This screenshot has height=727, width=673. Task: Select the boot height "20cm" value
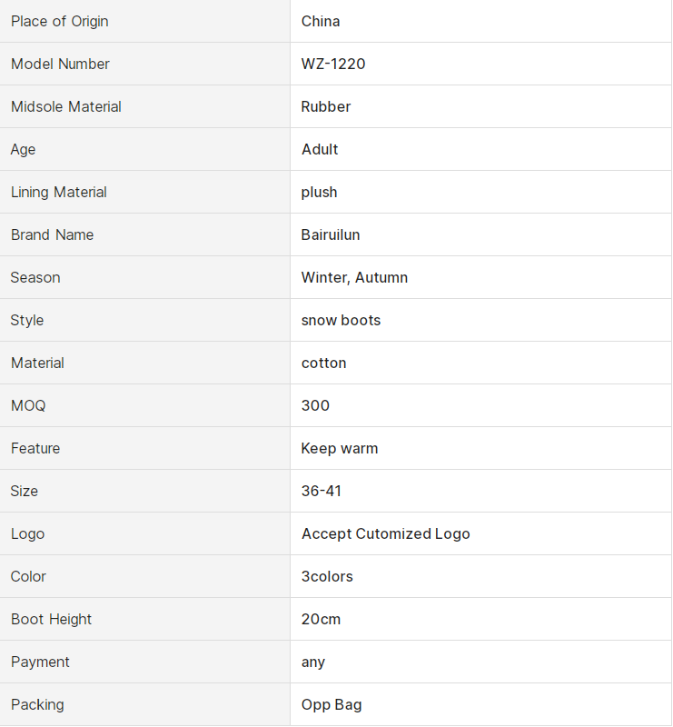click(x=322, y=619)
